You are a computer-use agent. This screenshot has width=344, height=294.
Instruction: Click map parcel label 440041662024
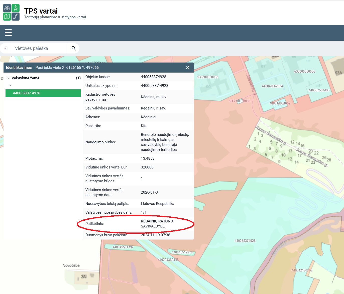point(272,86)
